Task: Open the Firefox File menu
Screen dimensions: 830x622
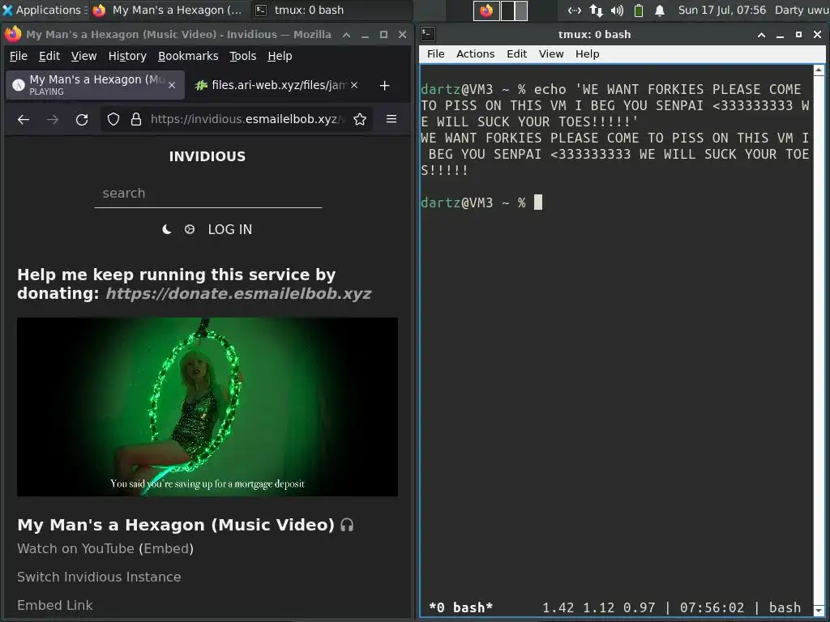Action: [19, 56]
